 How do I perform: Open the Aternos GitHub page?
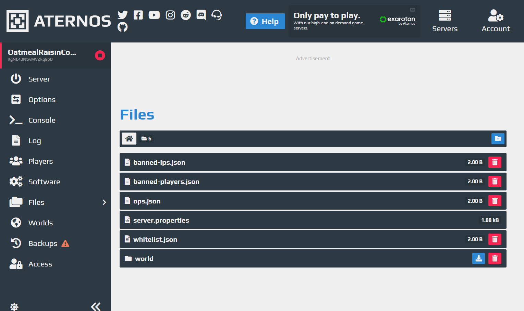pyautogui.click(x=122, y=27)
